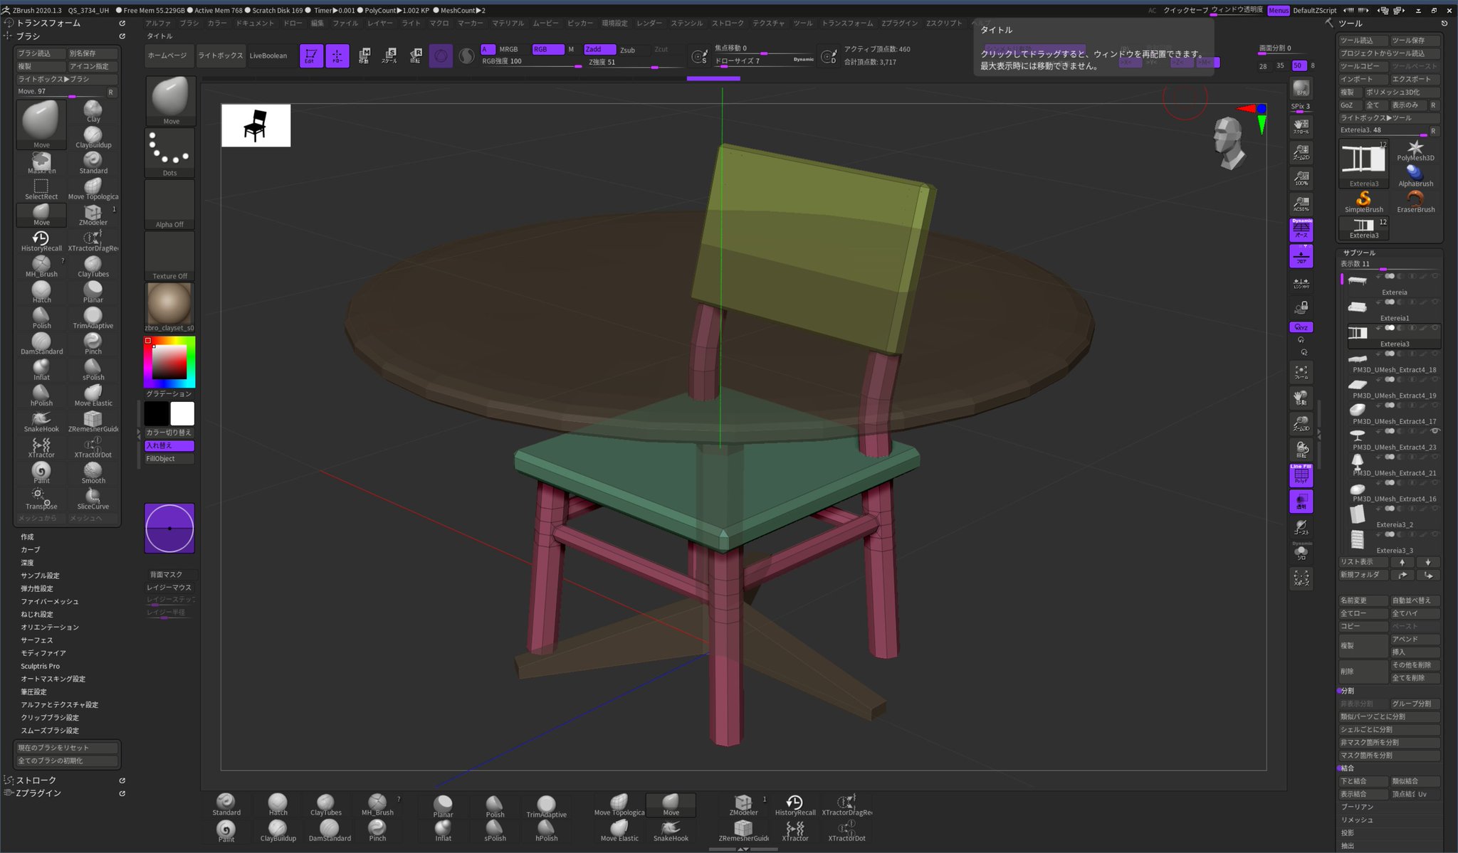
Task: Select the ZModeler brush in bottom shelf
Action: click(743, 805)
